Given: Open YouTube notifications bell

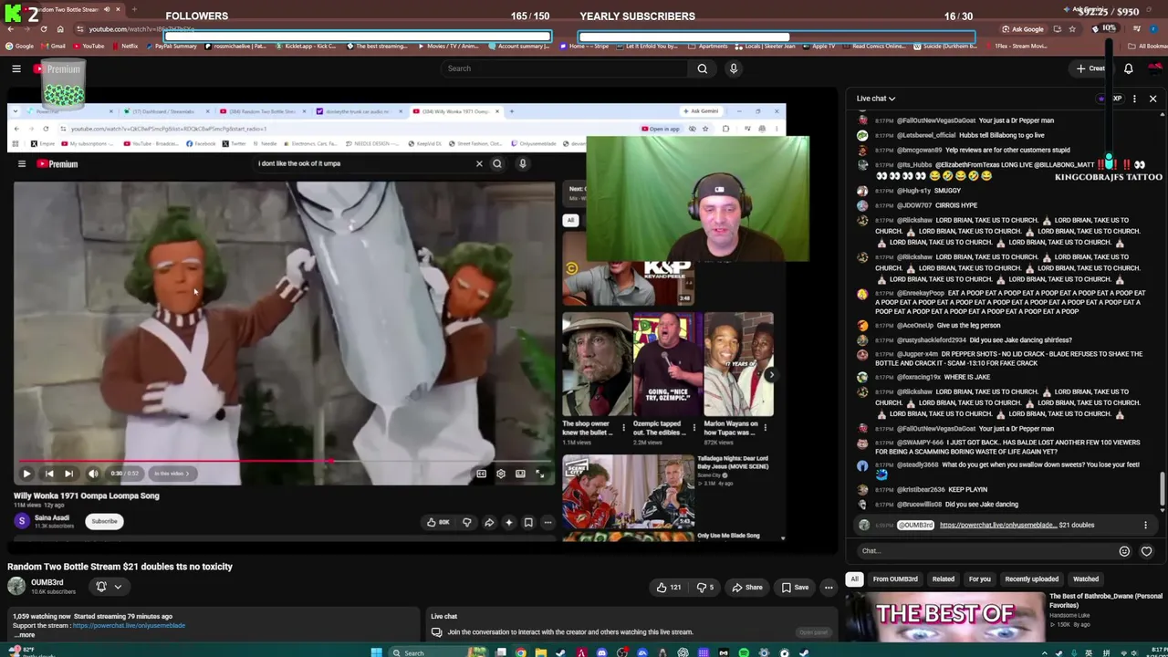Looking at the screenshot, I should (1128, 68).
